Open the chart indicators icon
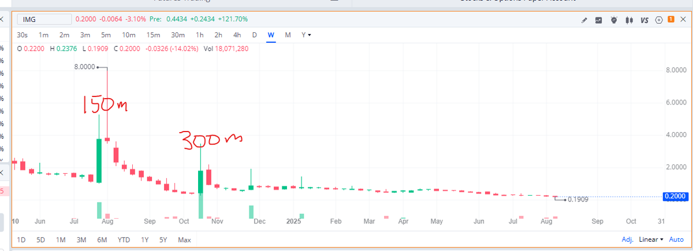Screen dimensions: 693x251 pos(599,20)
